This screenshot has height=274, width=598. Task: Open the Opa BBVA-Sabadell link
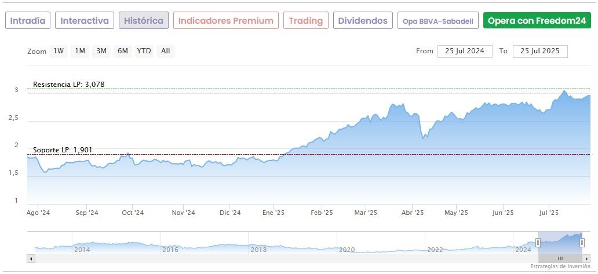[438, 21]
